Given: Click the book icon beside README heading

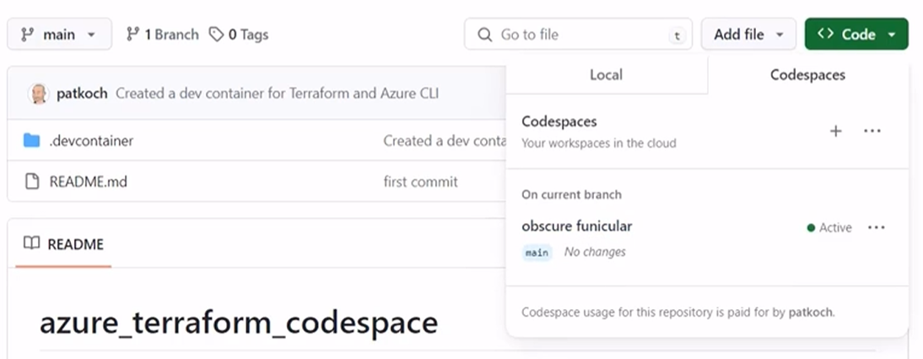Looking at the screenshot, I should 31,244.
